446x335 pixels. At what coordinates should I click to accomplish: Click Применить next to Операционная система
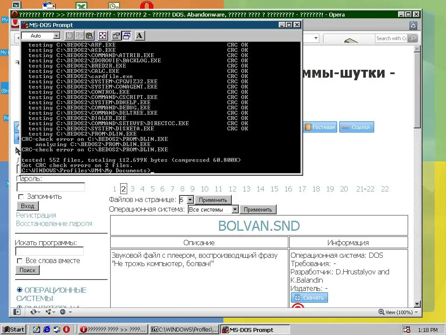[258, 210]
